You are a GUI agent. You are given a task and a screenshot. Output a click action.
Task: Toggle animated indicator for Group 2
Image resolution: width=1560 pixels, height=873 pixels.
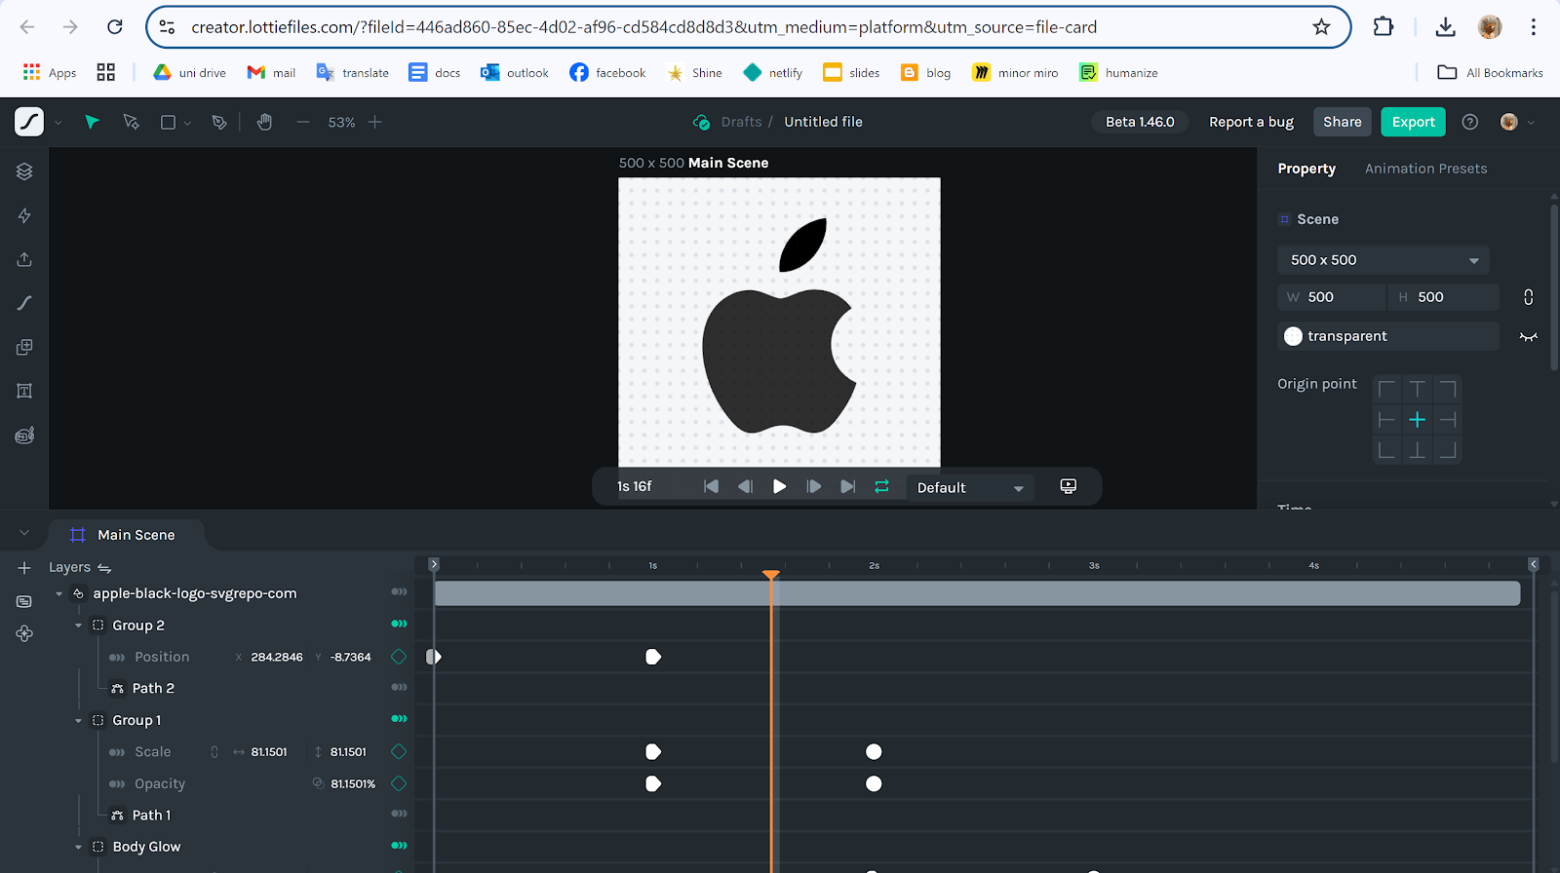pos(399,624)
